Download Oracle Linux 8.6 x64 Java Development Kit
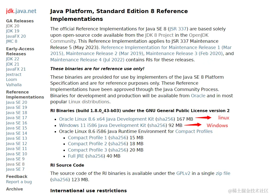This screenshot has height=195, width=270. (107, 119)
